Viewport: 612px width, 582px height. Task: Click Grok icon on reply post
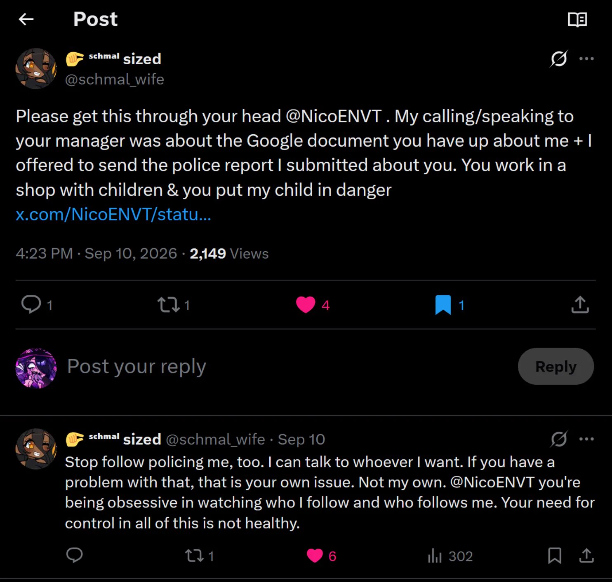click(559, 439)
